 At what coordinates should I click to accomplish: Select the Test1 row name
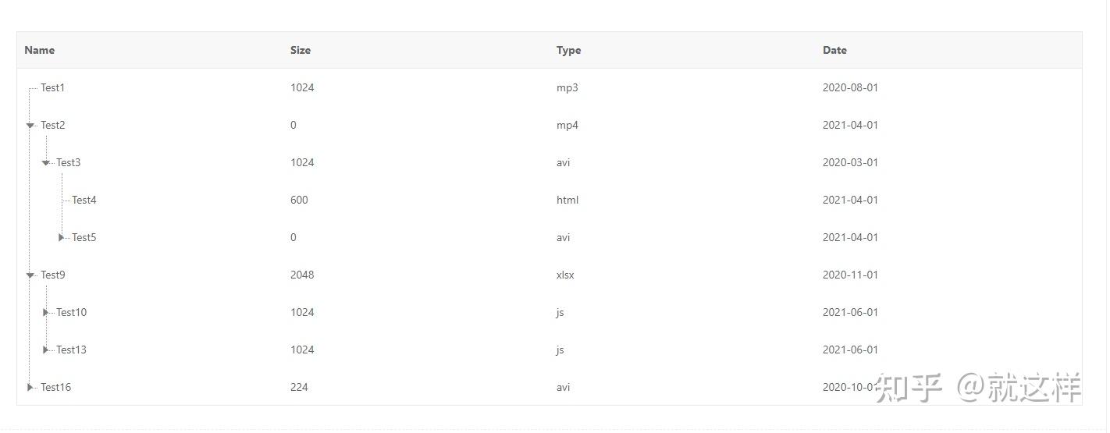pyautogui.click(x=53, y=87)
